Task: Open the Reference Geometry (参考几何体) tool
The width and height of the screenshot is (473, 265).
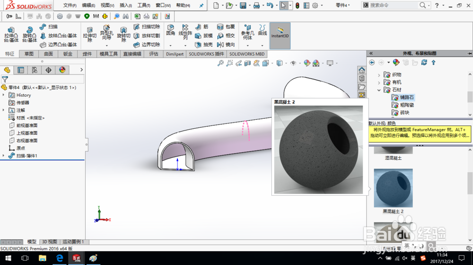Action: (x=247, y=32)
